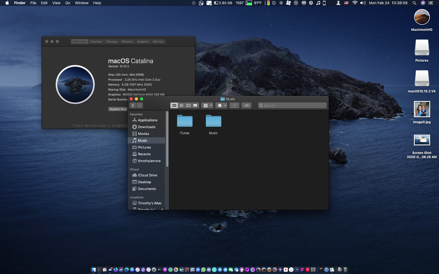Open the Help menu

tap(97, 3)
